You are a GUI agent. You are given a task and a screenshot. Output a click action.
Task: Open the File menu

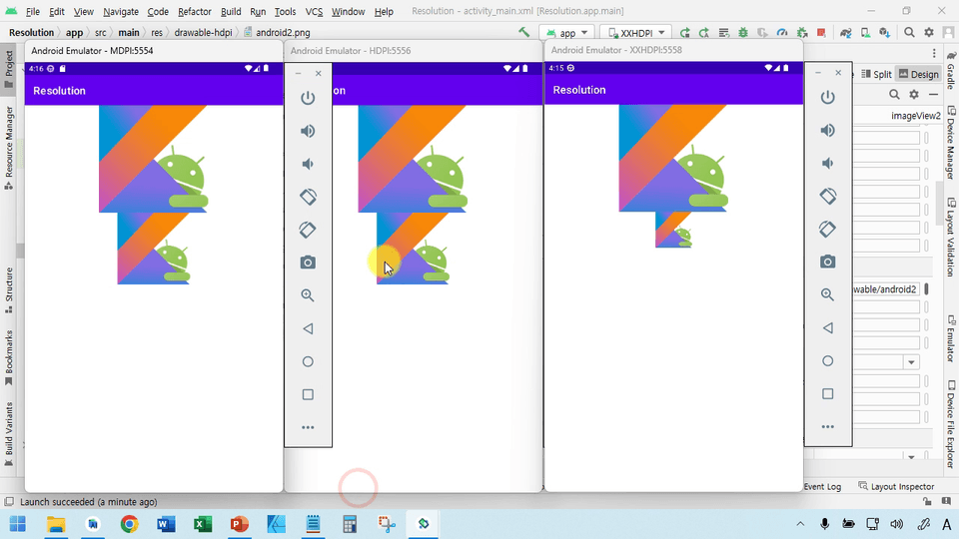(x=32, y=12)
